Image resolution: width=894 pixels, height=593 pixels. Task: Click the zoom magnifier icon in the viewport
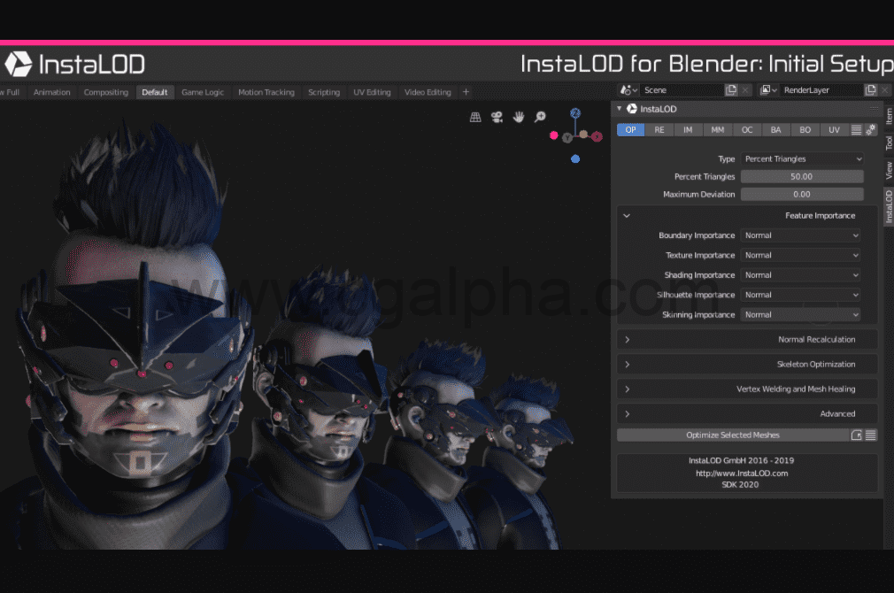click(x=539, y=116)
